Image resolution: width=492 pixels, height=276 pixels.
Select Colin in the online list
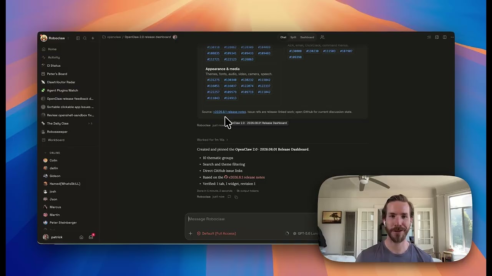(x=50, y=161)
